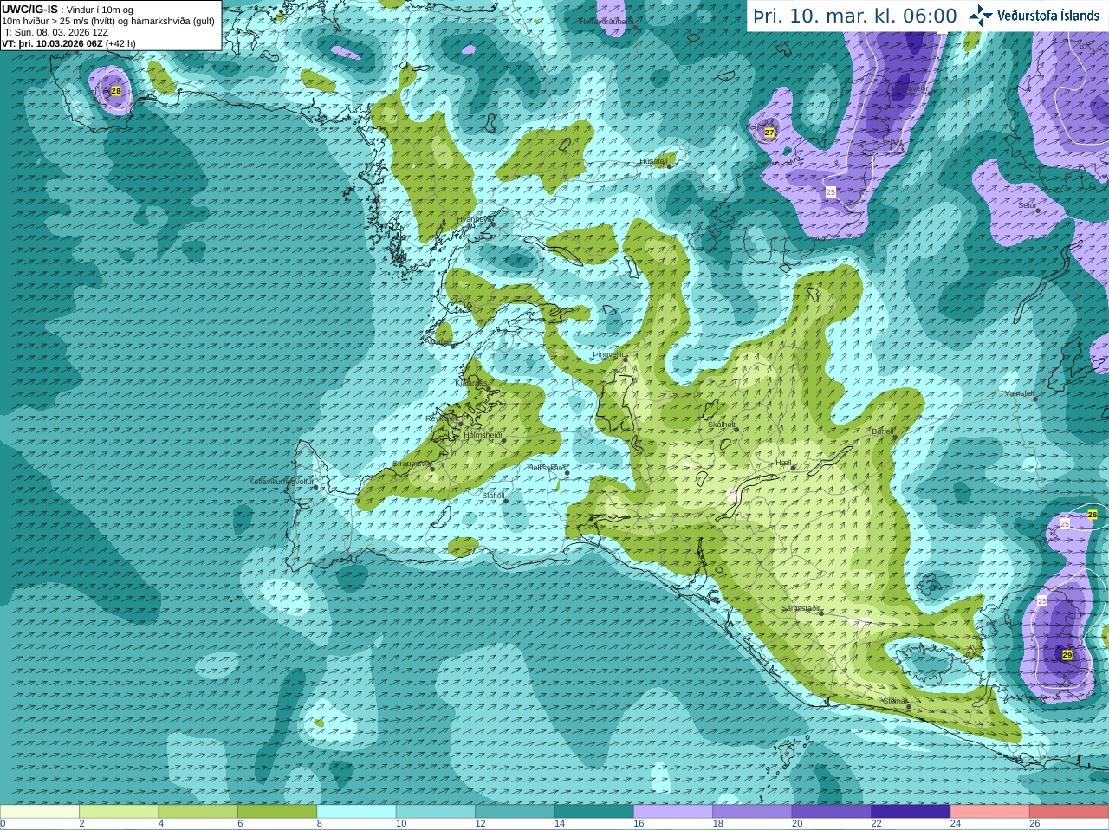Pick the 4–6 m/s green legend swatch
Viewport: 1109px width, 830px height.
pyautogui.click(x=198, y=812)
